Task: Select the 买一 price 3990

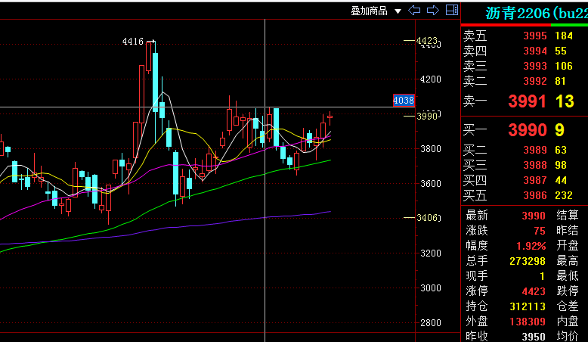Action: pos(528,130)
